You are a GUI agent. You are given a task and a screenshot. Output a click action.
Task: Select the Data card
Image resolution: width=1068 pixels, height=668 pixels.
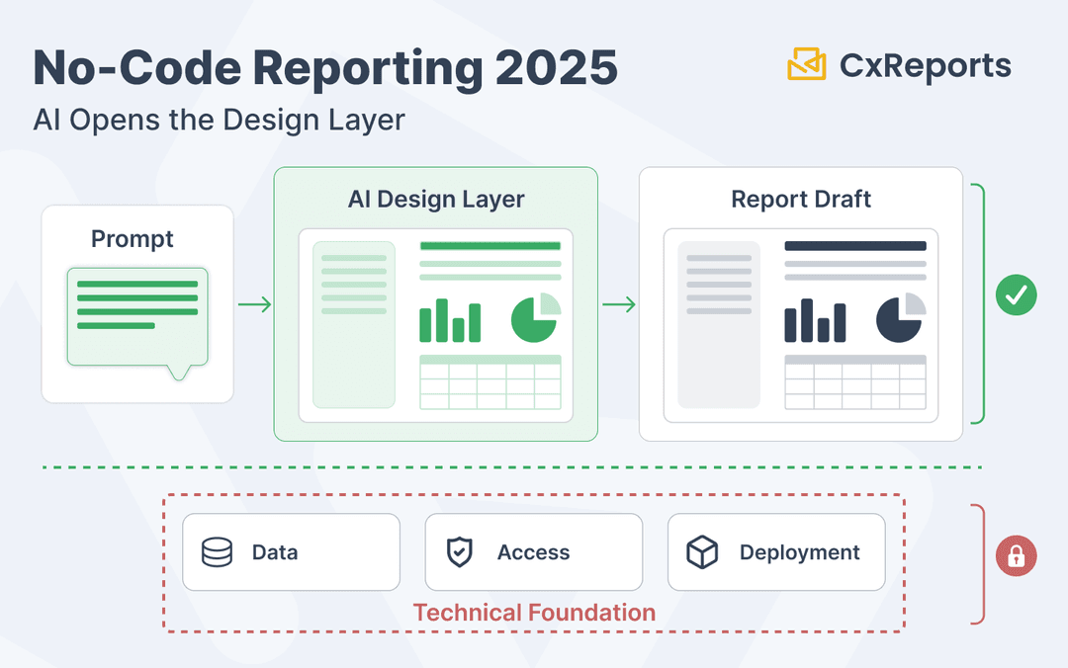tap(292, 552)
